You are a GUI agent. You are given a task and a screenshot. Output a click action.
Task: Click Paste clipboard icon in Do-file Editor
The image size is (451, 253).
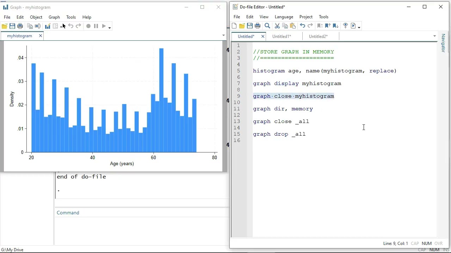tap(293, 26)
